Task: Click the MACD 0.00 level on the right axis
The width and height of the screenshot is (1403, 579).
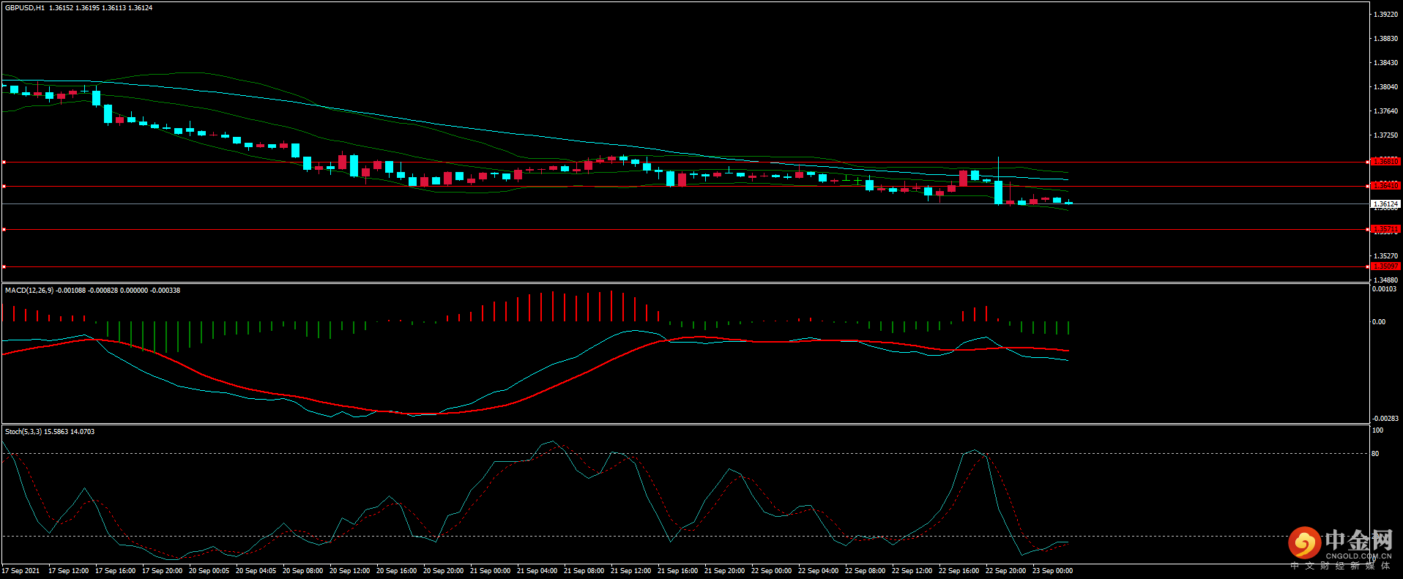Action: [1378, 322]
